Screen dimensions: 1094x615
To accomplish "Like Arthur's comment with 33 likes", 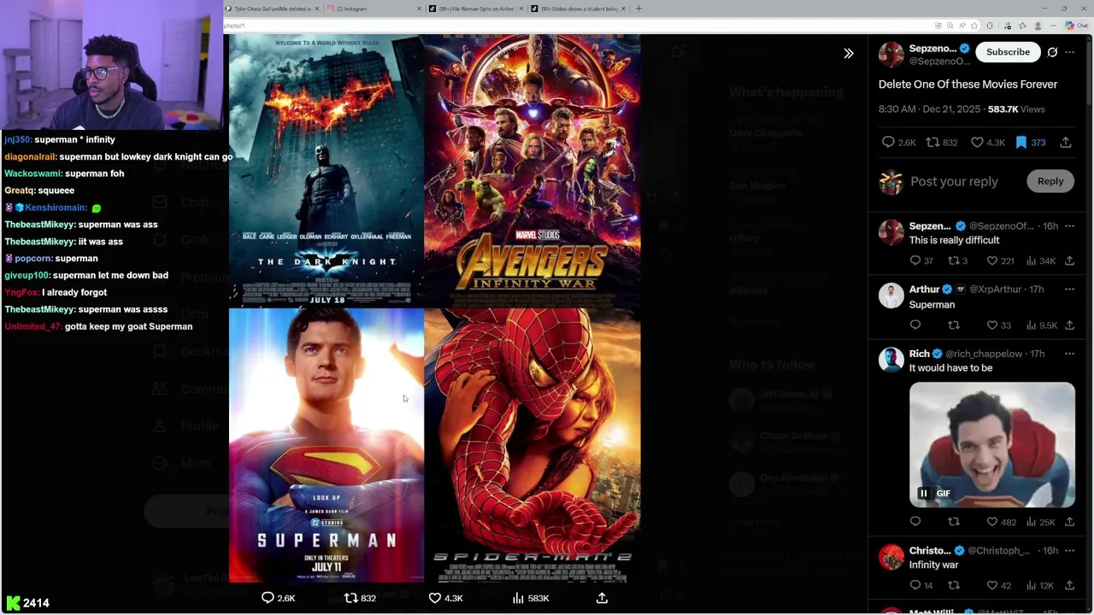I will [x=998, y=325].
